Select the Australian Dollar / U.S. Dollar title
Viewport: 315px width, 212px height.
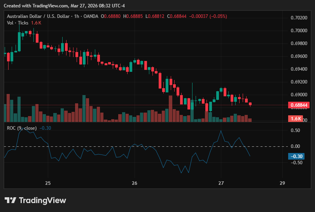point(38,16)
